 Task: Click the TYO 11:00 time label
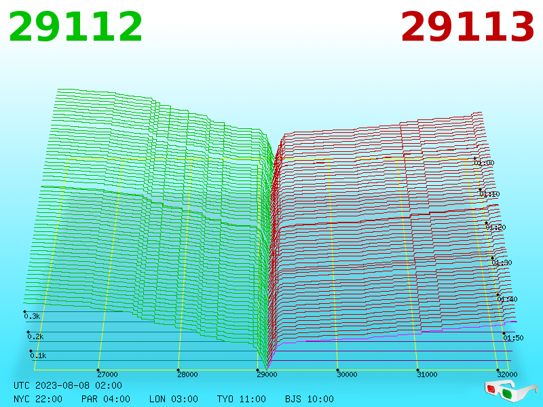point(242,399)
